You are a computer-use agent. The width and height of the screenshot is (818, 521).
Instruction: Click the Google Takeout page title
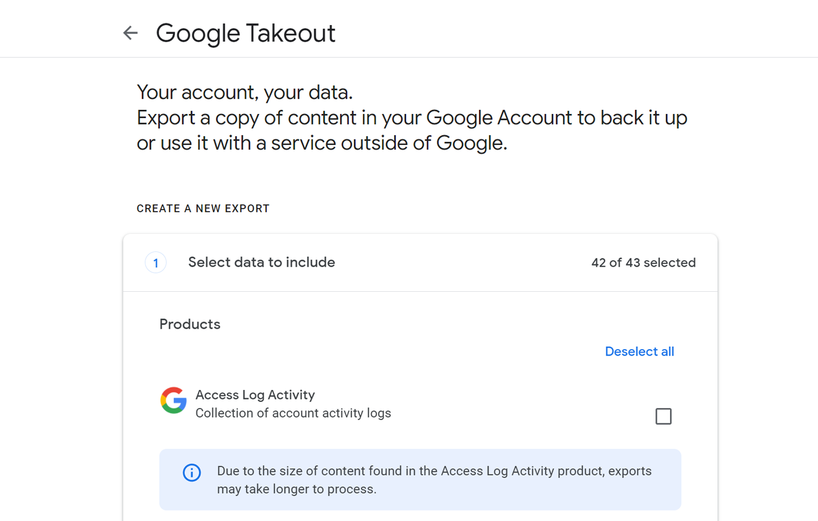pos(245,33)
